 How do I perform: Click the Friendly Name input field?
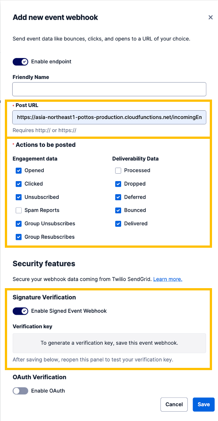point(109,89)
